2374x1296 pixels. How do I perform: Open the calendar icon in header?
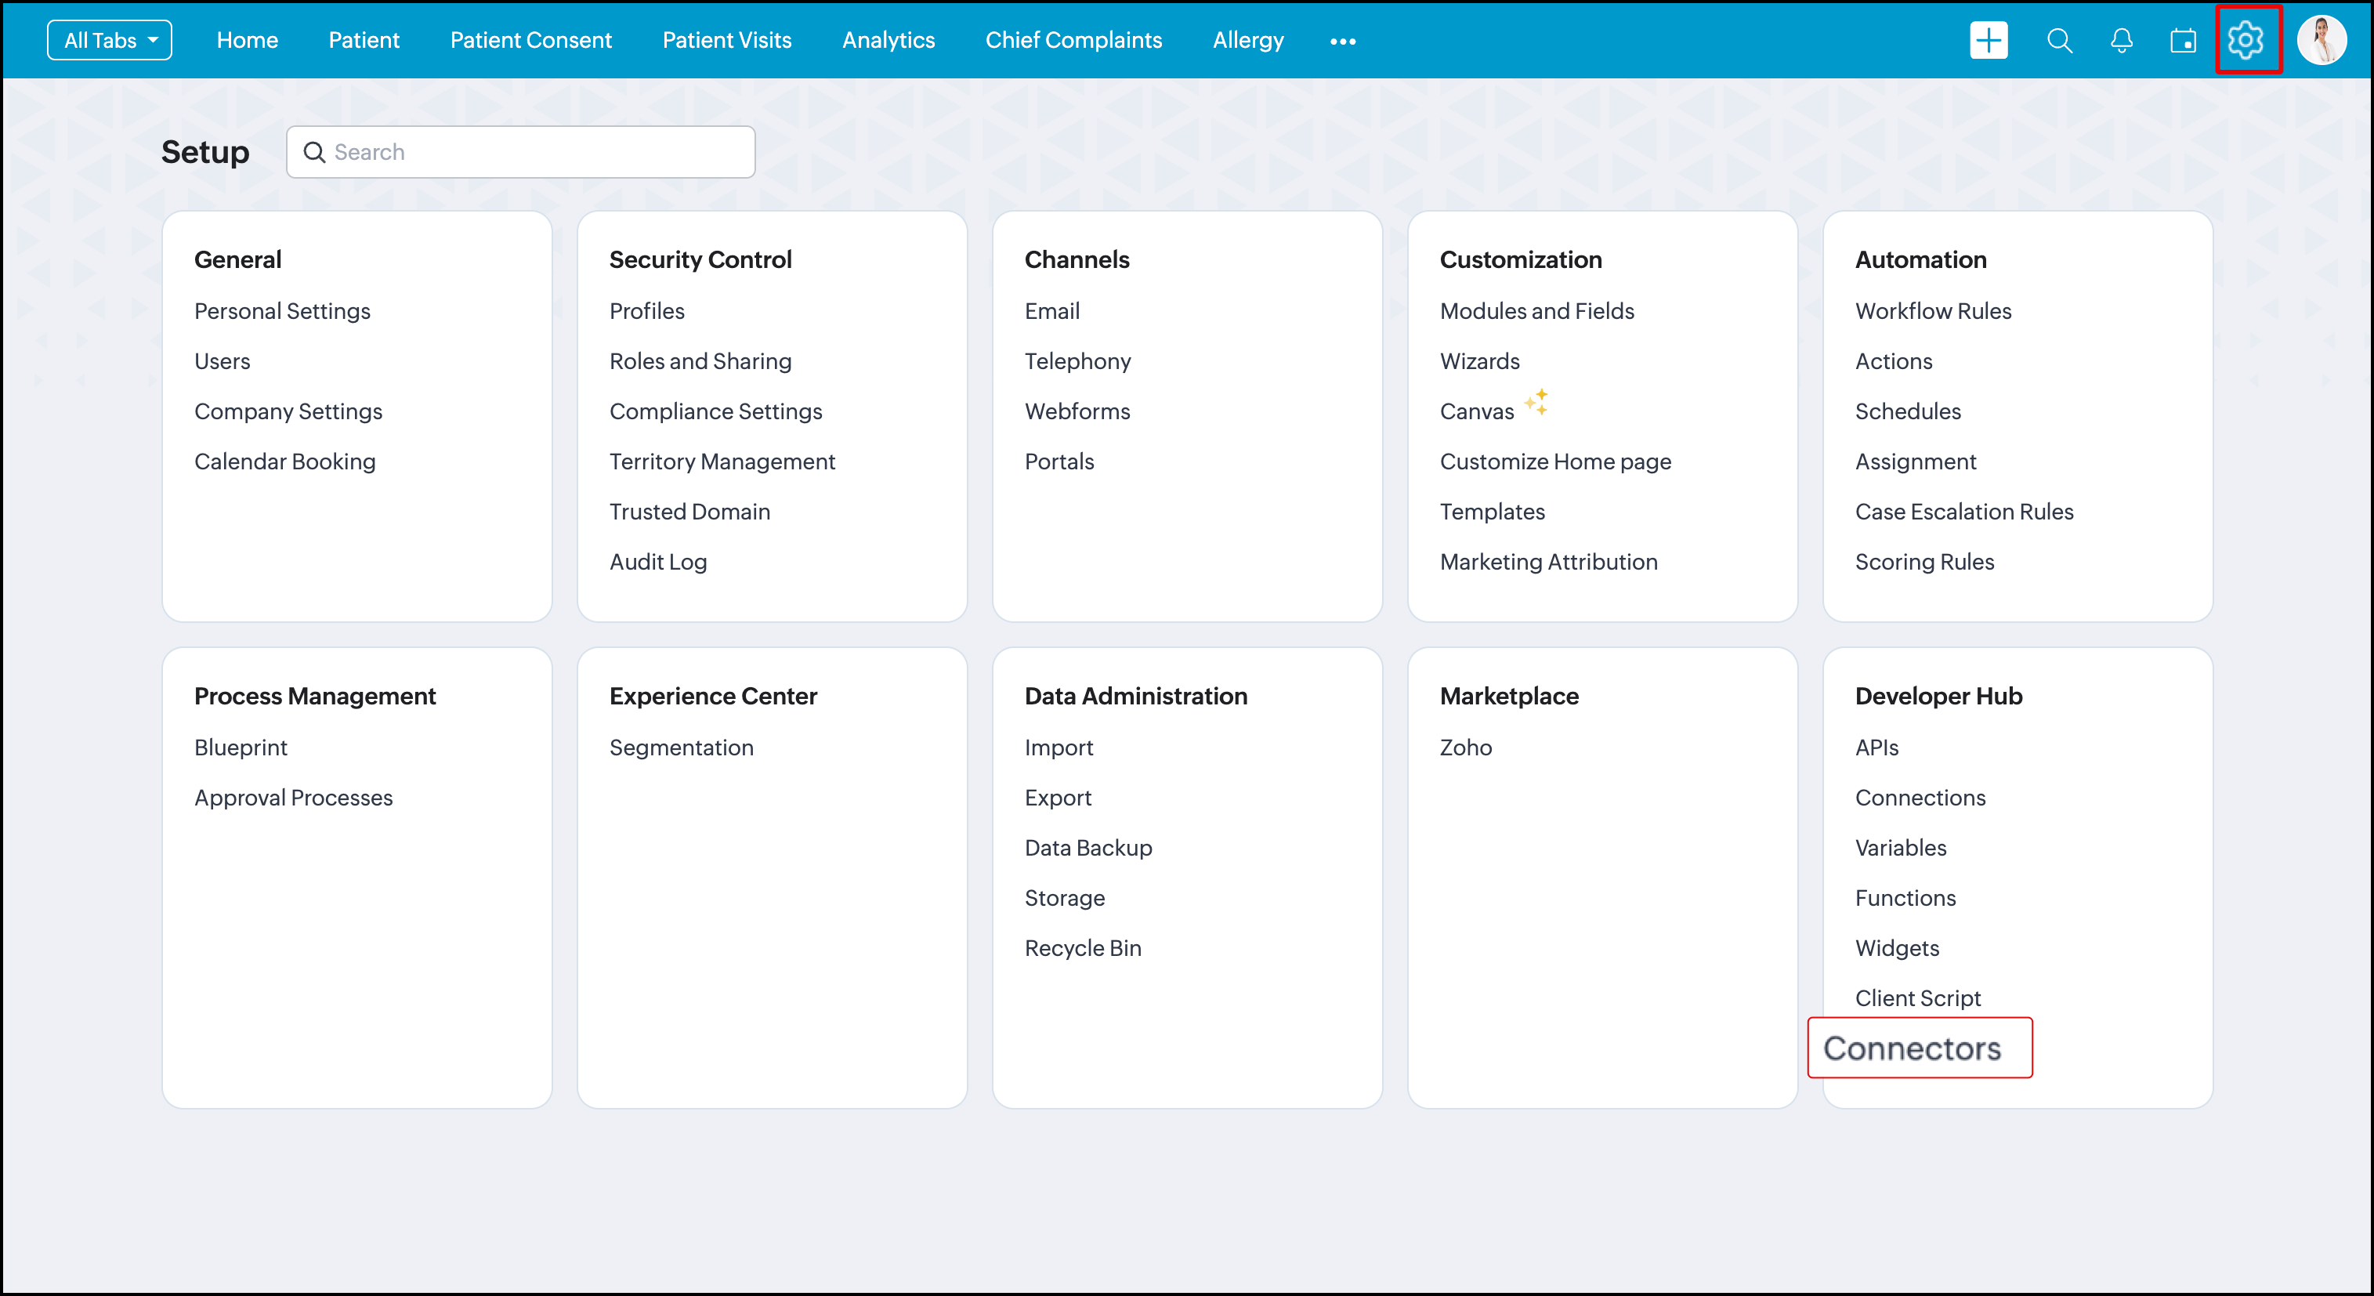click(x=2182, y=41)
